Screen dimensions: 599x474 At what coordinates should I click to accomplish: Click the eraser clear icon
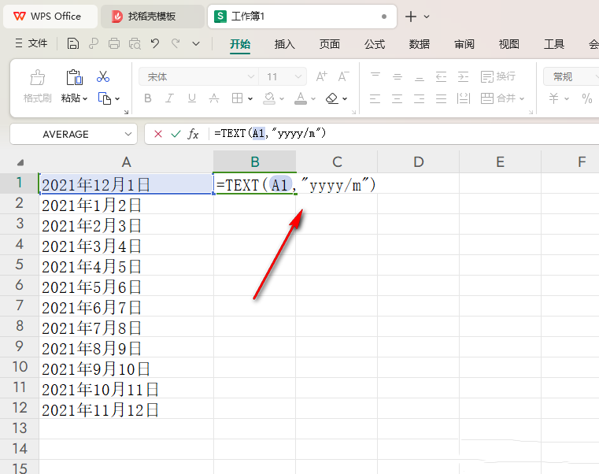332,98
